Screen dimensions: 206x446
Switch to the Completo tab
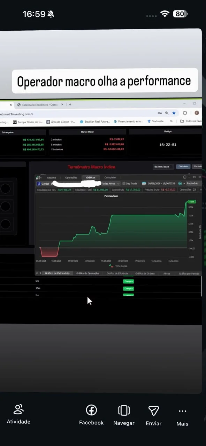coord(110,177)
